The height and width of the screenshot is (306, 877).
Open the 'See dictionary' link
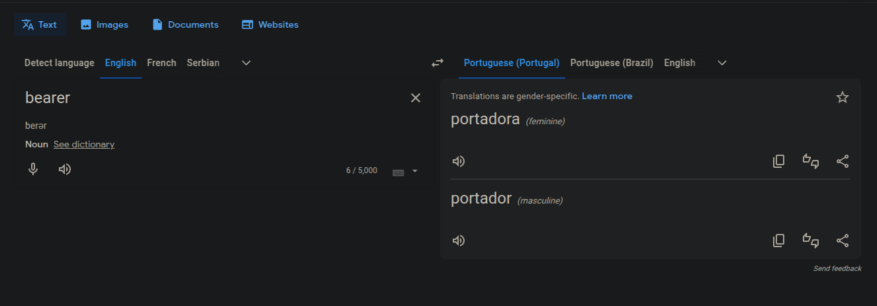point(84,144)
